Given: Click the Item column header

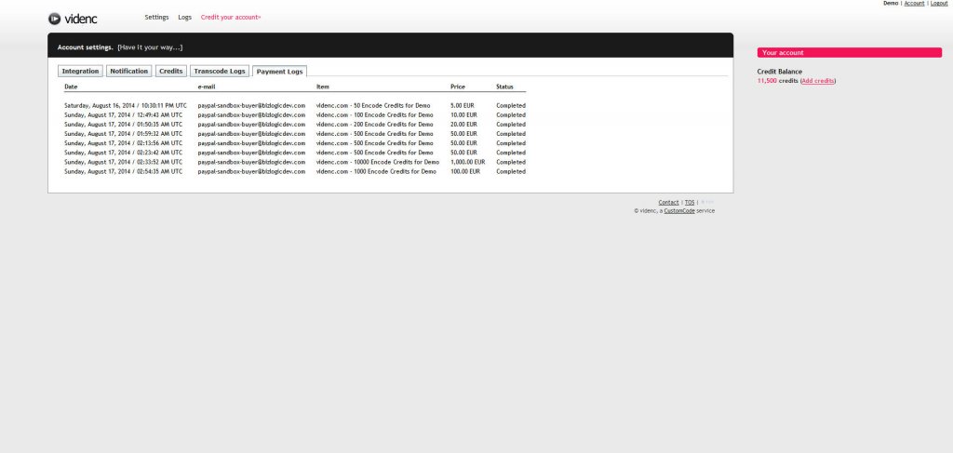Looking at the screenshot, I should (323, 87).
